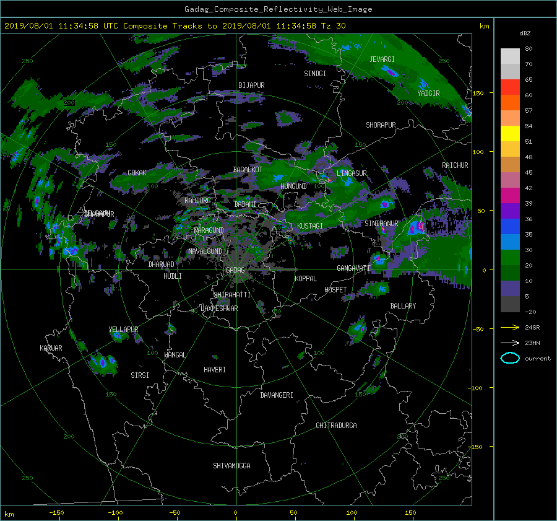Click the JEVARGI city label

pyautogui.click(x=382, y=59)
